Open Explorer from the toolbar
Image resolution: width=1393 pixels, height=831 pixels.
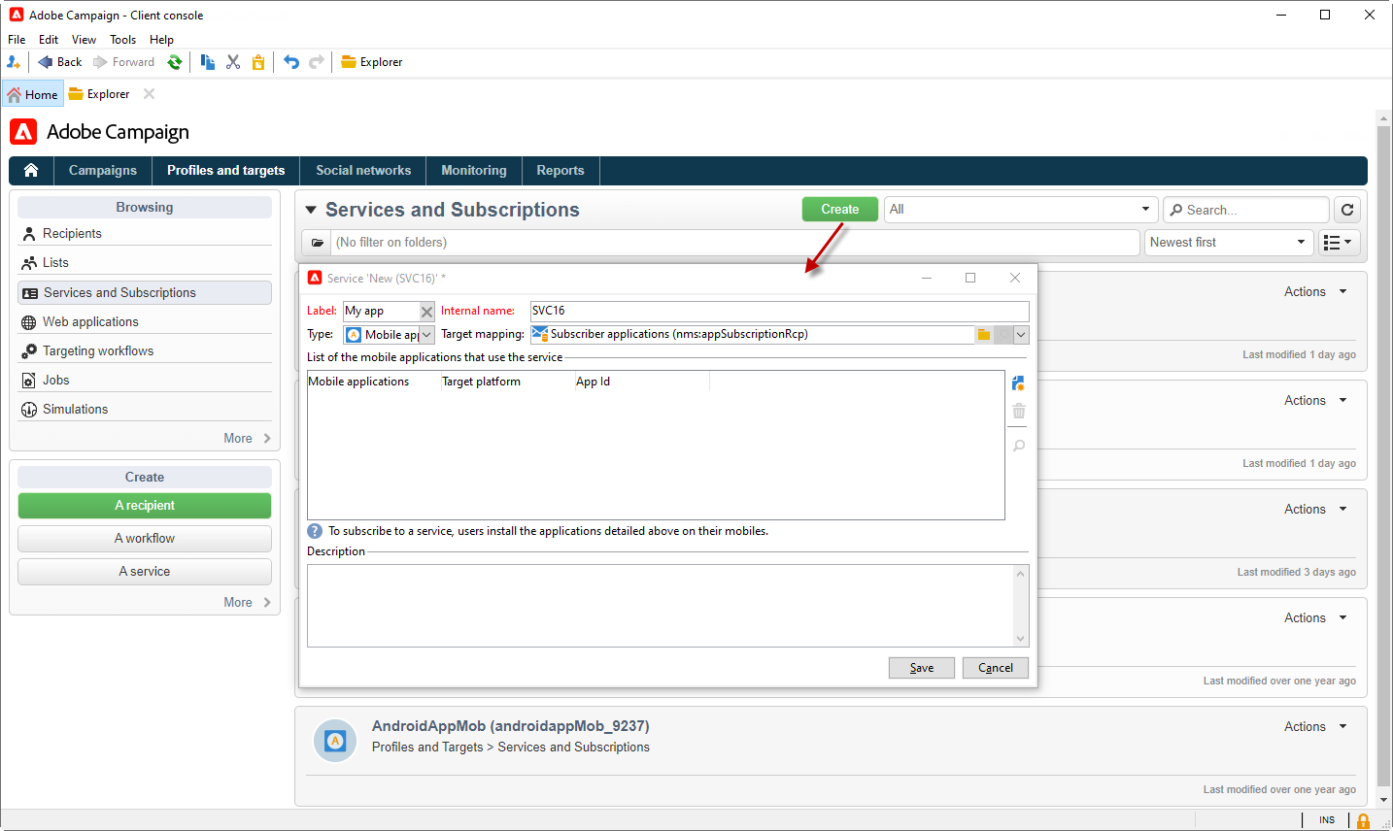click(x=372, y=62)
